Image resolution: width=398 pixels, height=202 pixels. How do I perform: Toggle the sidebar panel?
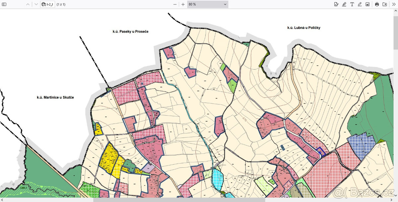tap(4, 4)
